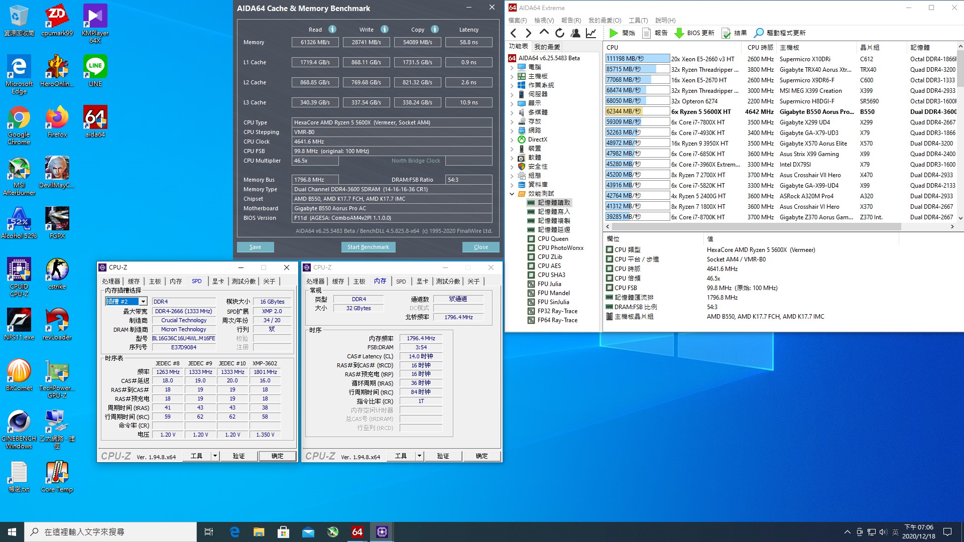The image size is (964, 542).
Task: Click Write info icon in benchmark window
Action: [x=385, y=29]
